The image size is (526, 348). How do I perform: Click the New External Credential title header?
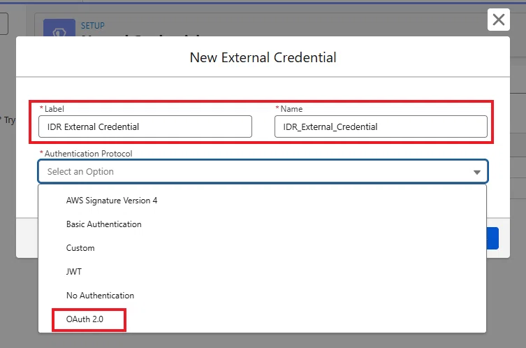click(x=263, y=57)
